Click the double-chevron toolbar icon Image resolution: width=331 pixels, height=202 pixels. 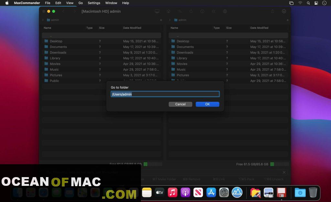click(214, 11)
